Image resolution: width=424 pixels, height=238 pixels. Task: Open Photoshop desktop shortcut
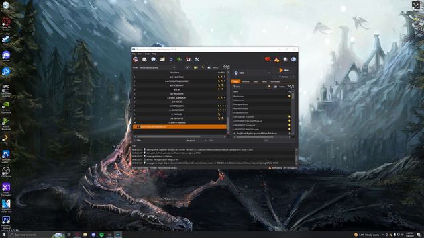[6, 222]
